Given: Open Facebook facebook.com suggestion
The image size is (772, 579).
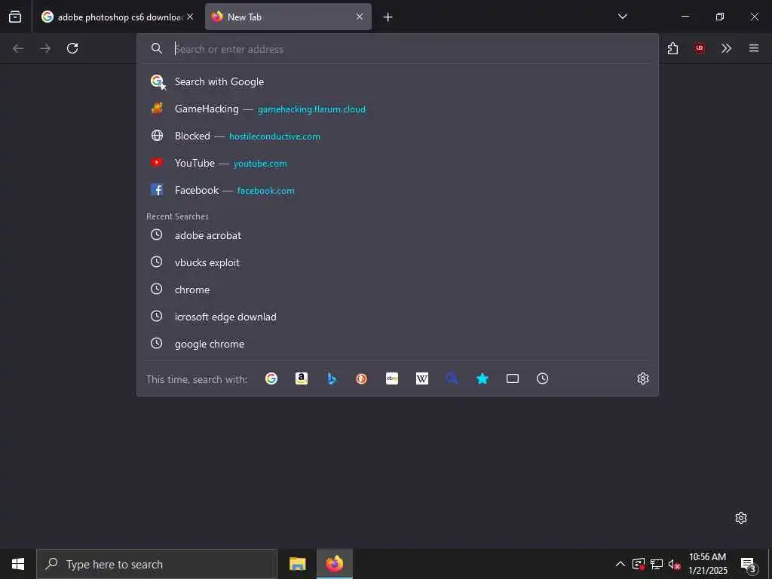Looking at the screenshot, I should tap(398, 190).
